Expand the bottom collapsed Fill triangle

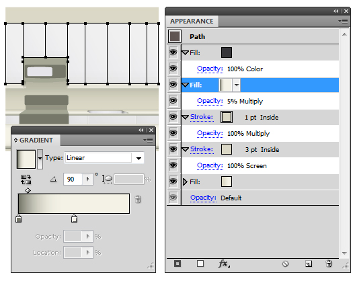click(x=185, y=182)
